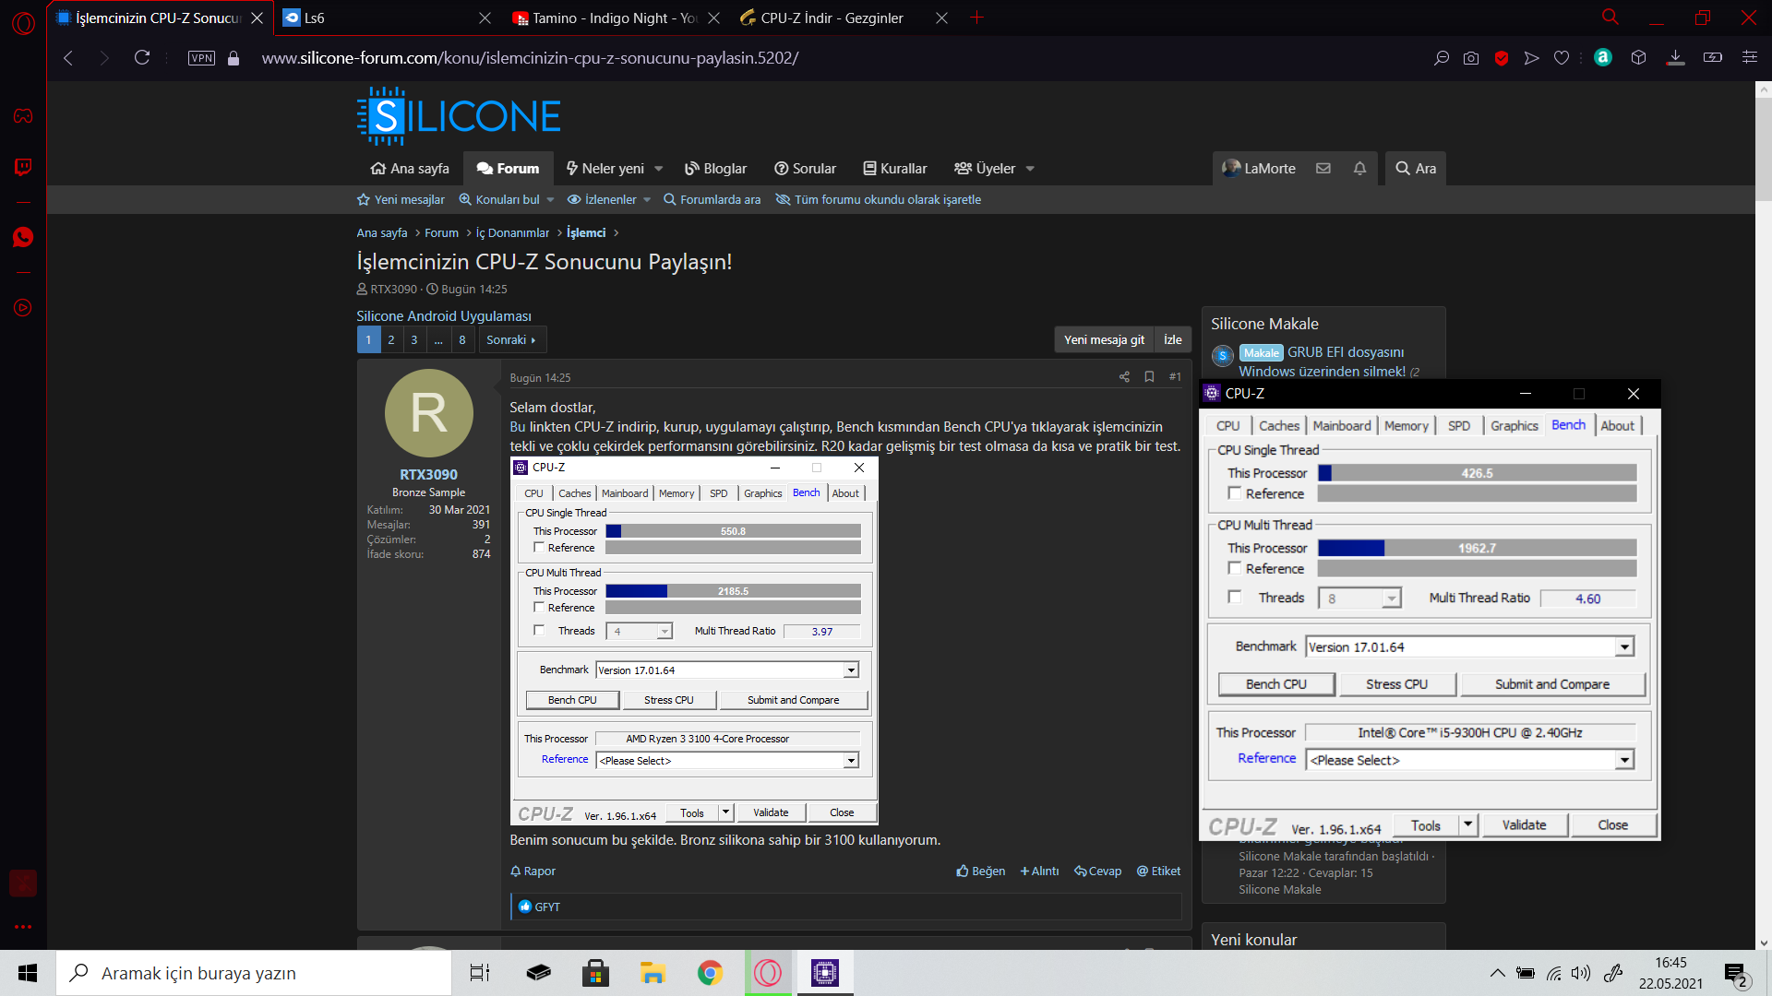Reload the current page
The height and width of the screenshot is (996, 1772).
click(142, 57)
